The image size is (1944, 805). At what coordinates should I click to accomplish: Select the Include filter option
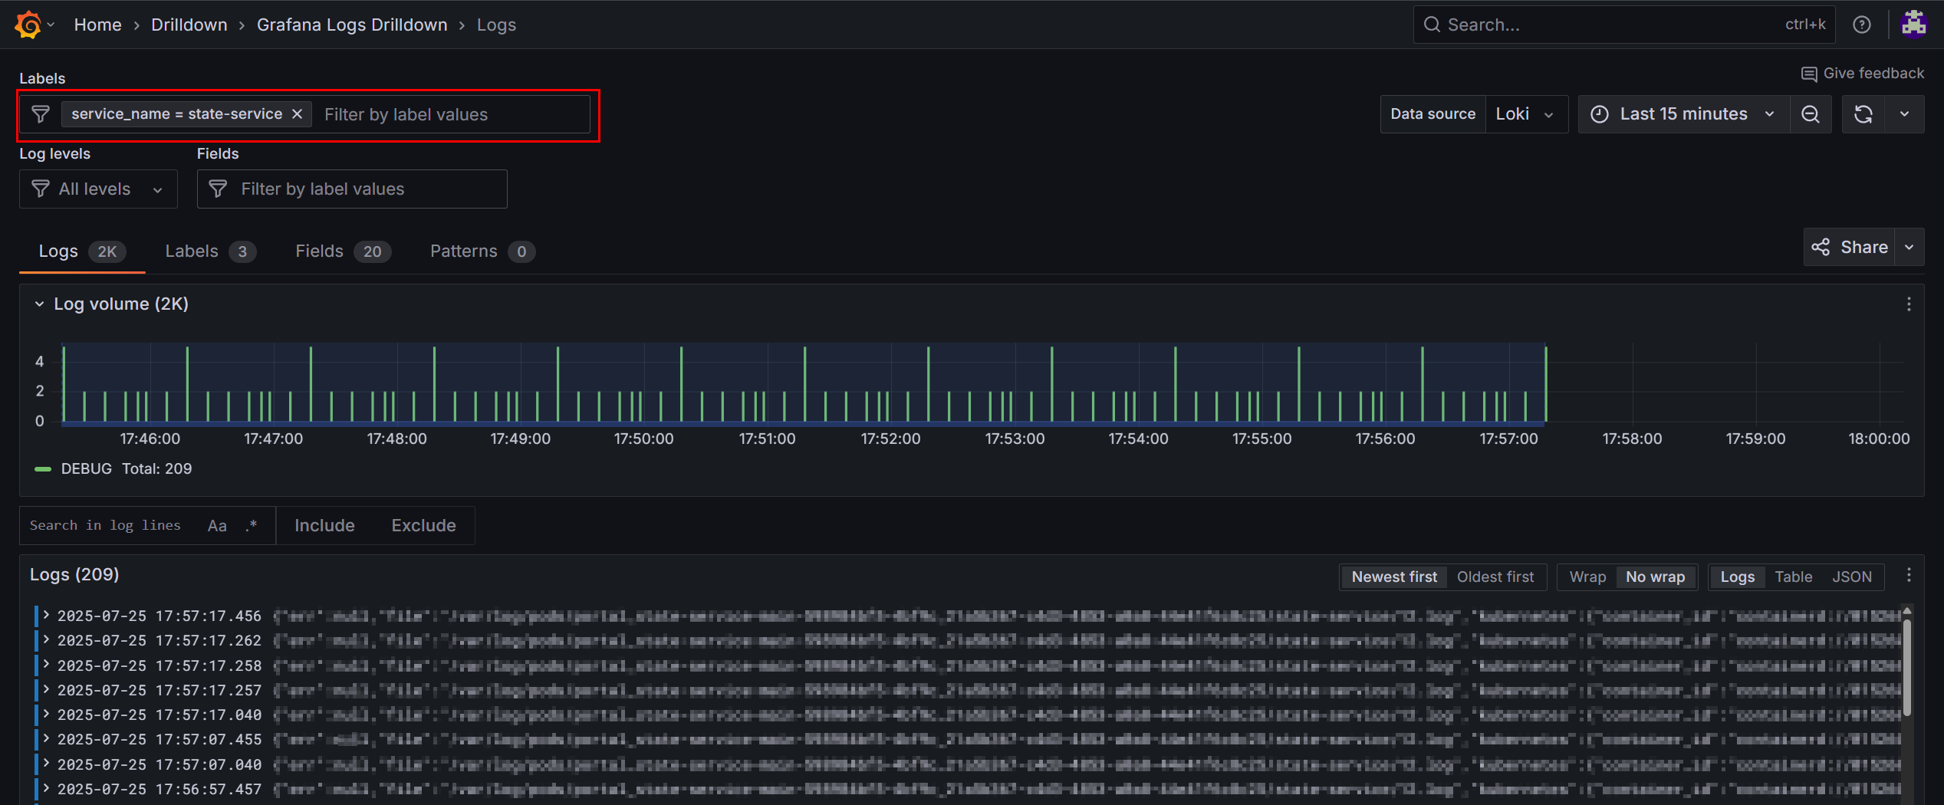point(324,526)
